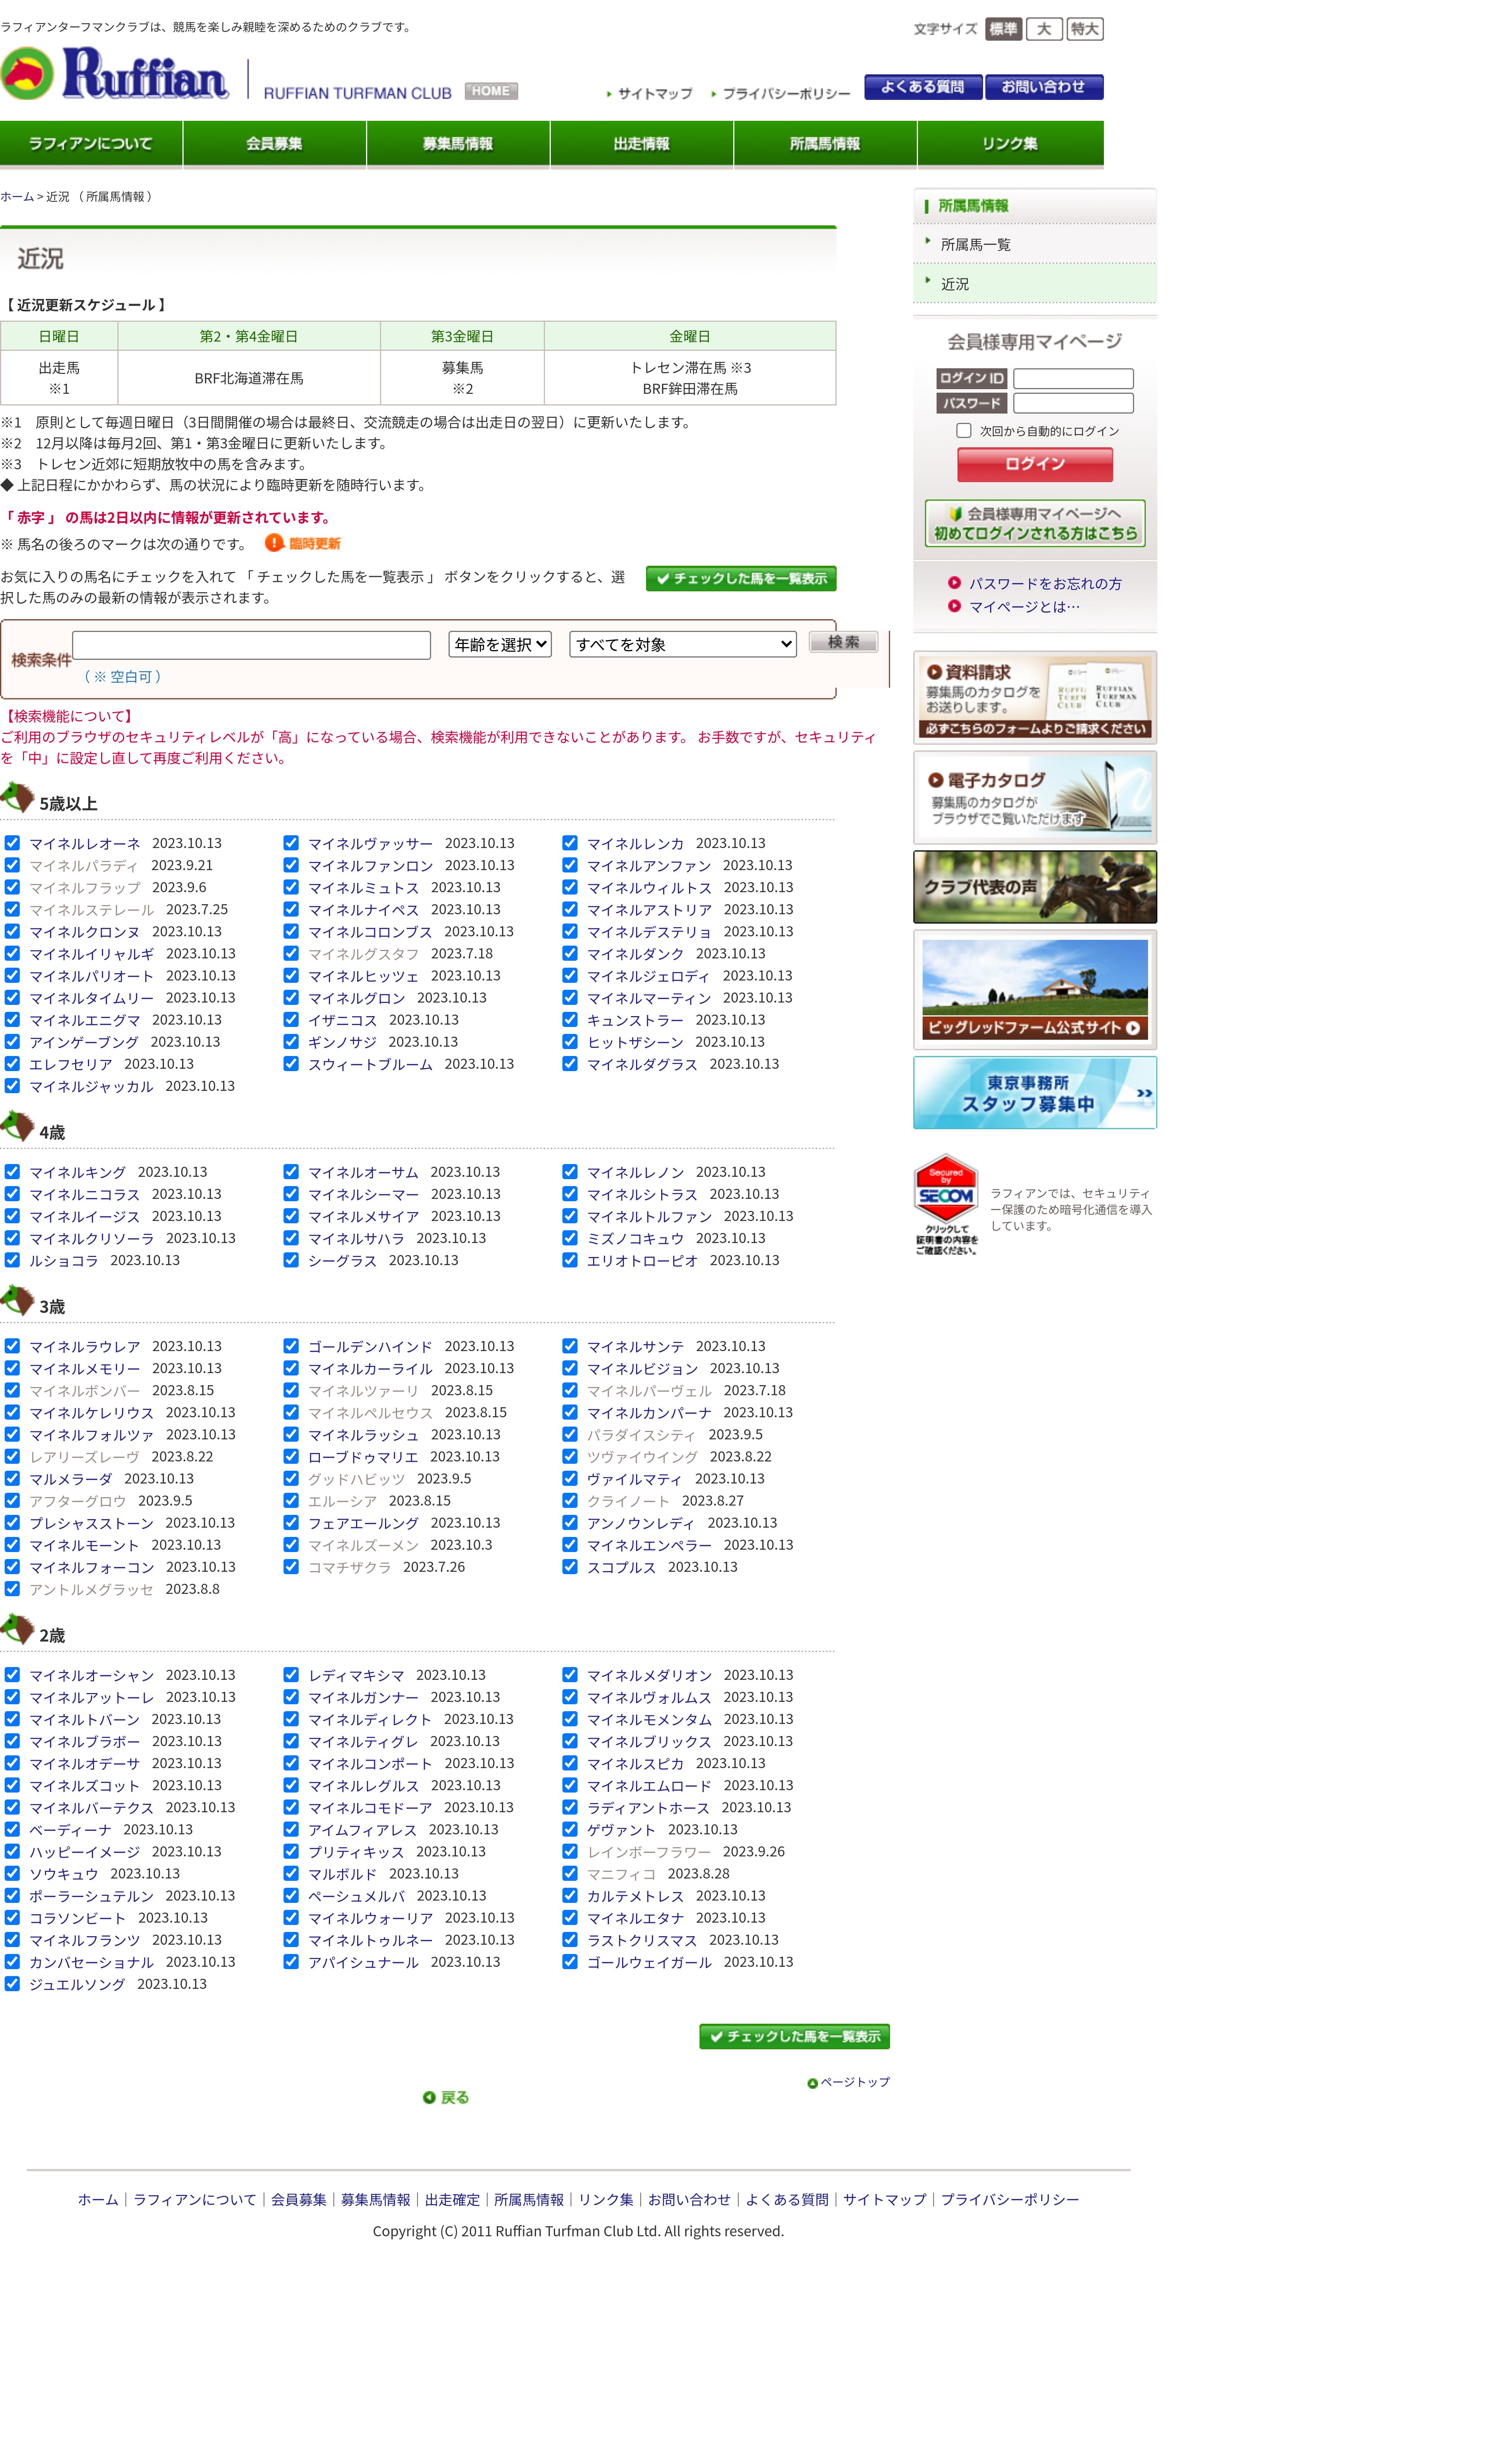Click the 2023.9.26 date beside レインボーフラワー

pos(754,1852)
